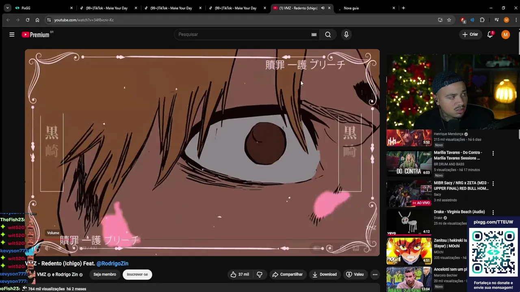Click the Marcelo Bechler channel name

446,275
